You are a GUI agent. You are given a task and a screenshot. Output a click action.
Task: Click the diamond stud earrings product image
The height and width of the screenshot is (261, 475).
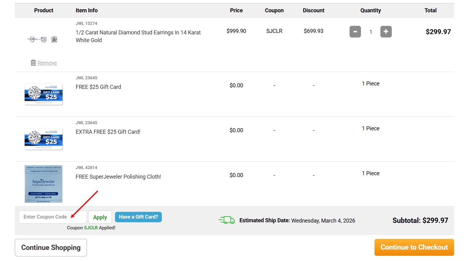(x=43, y=39)
